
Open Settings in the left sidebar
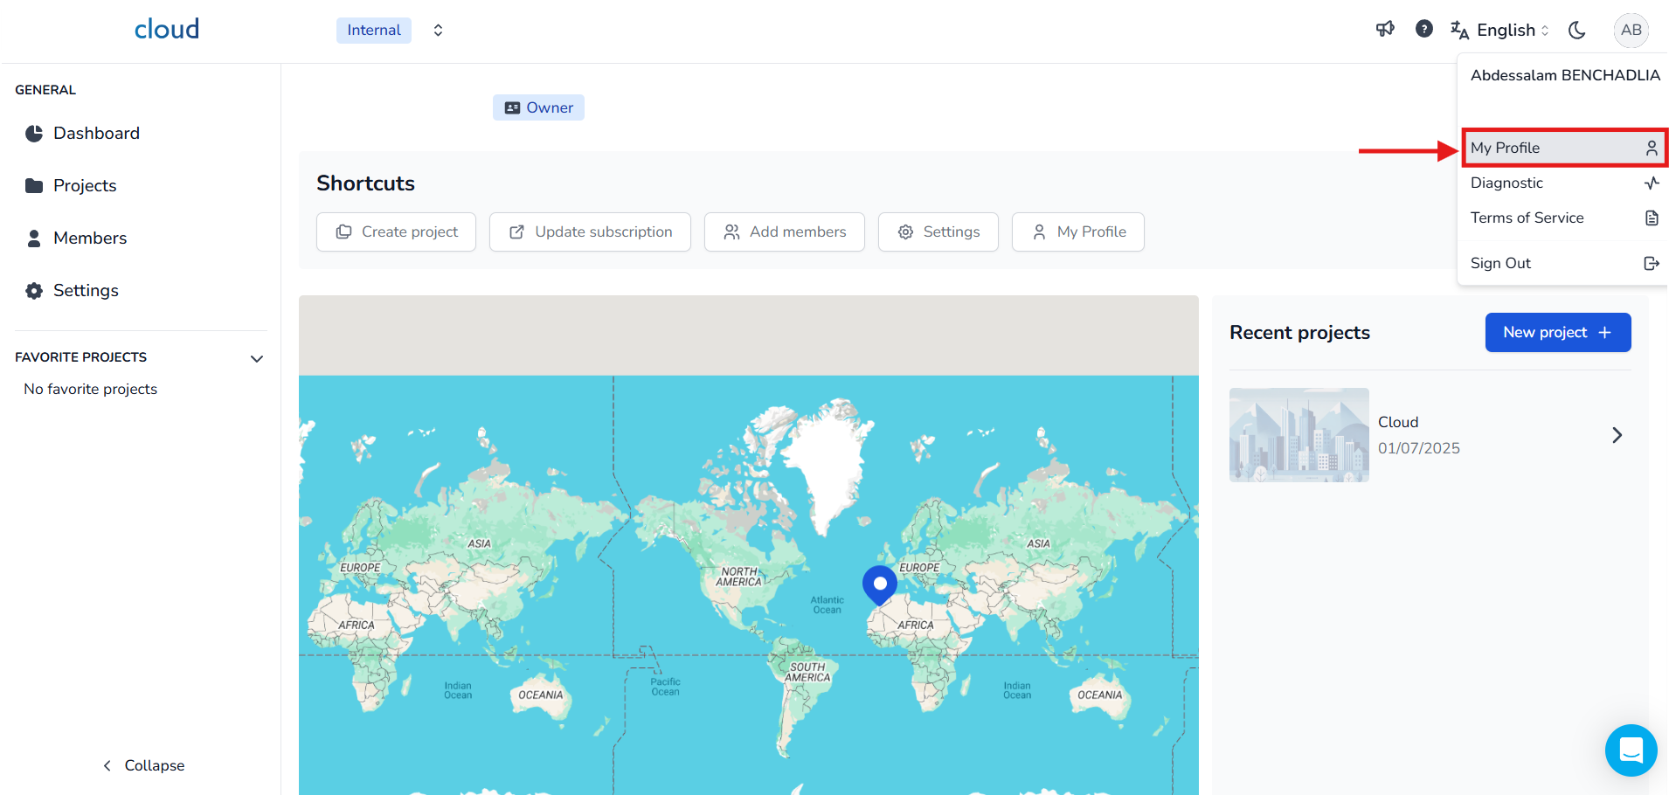point(86,291)
